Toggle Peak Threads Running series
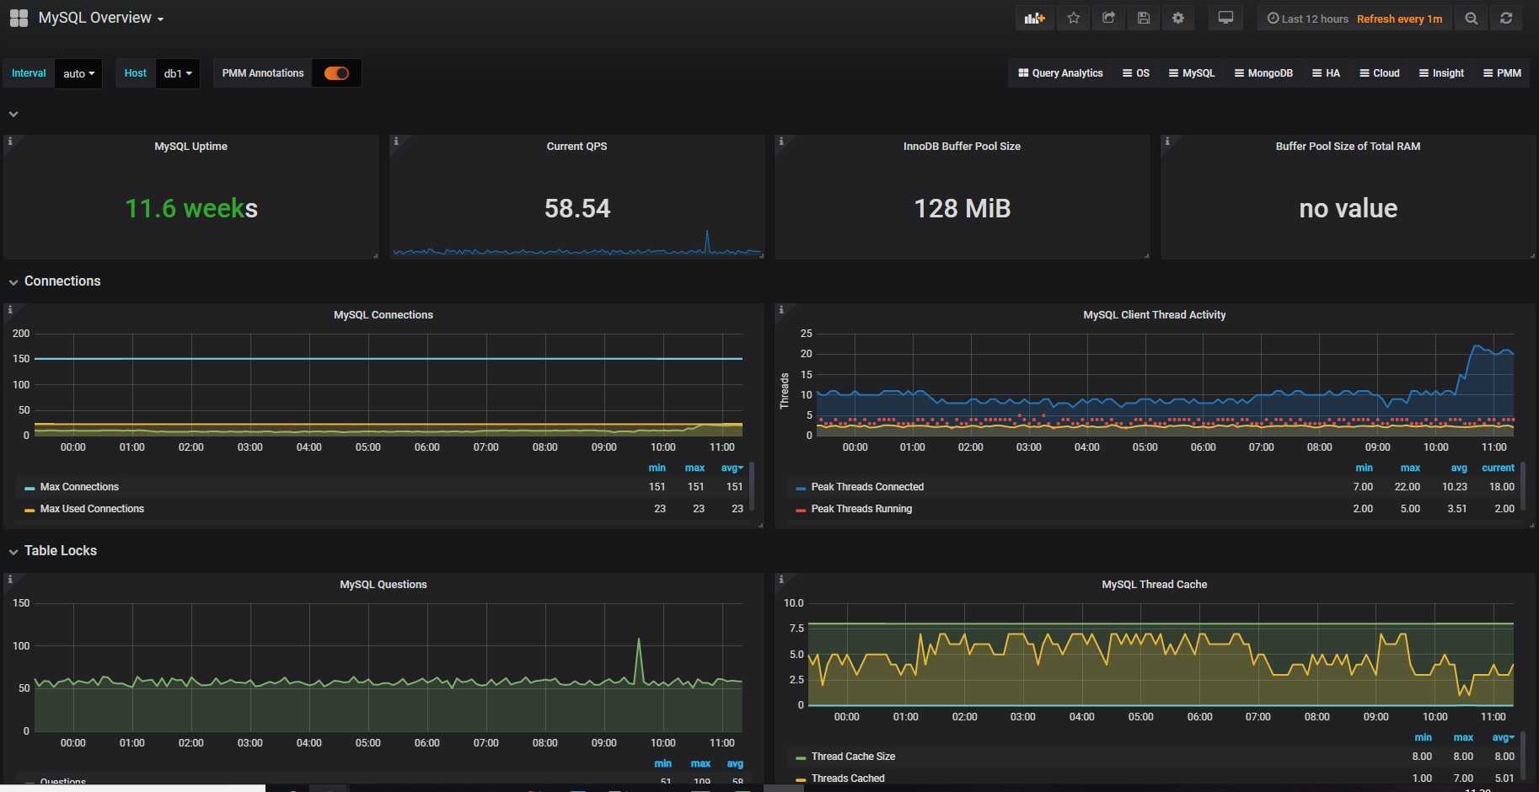Screen dimensions: 1539x792 tap(861, 509)
